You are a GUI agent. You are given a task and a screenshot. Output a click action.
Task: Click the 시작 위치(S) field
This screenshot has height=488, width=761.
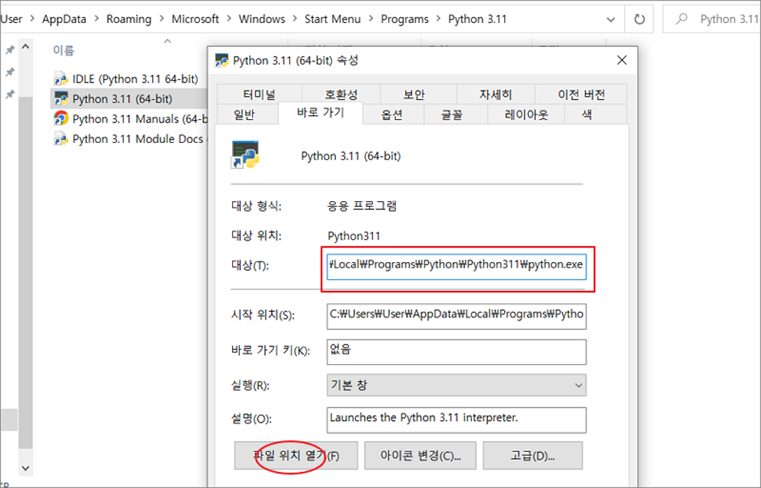pos(456,316)
